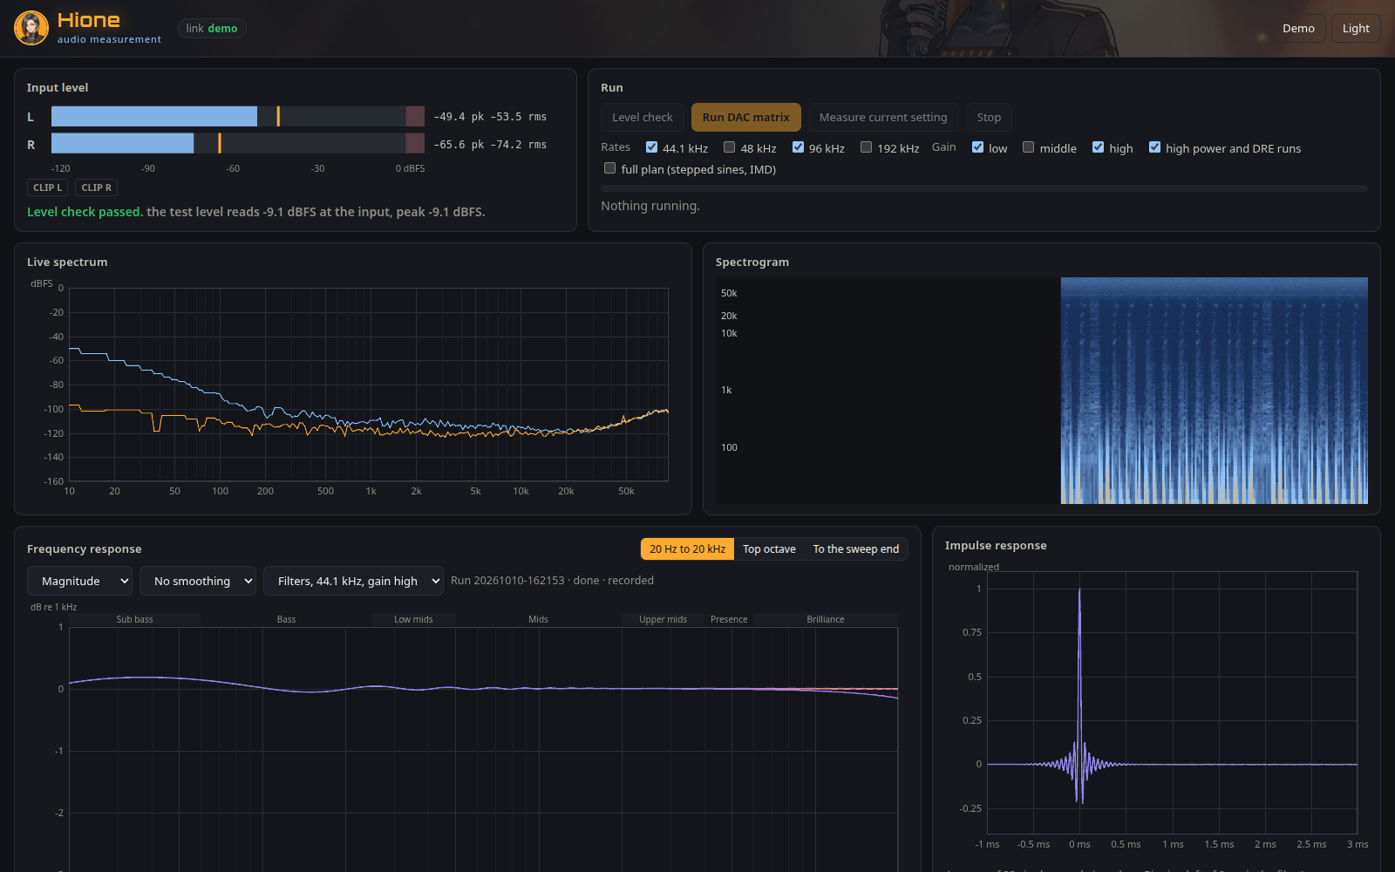The image size is (1395, 872).
Task: Click the run progress bar
Action: 984,188
